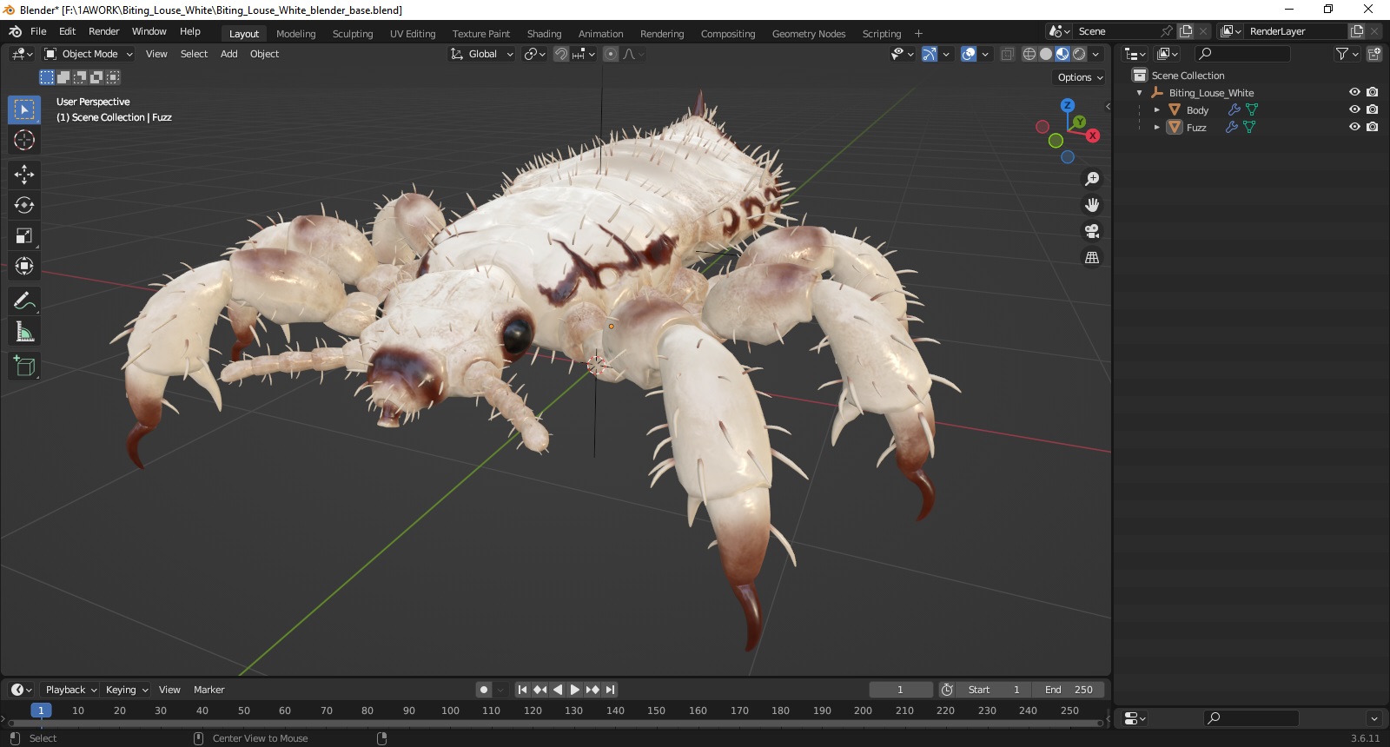The height and width of the screenshot is (747, 1390).
Task: Switch to the Sculpting workspace tab
Action: pyautogui.click(x=353, y=34)
